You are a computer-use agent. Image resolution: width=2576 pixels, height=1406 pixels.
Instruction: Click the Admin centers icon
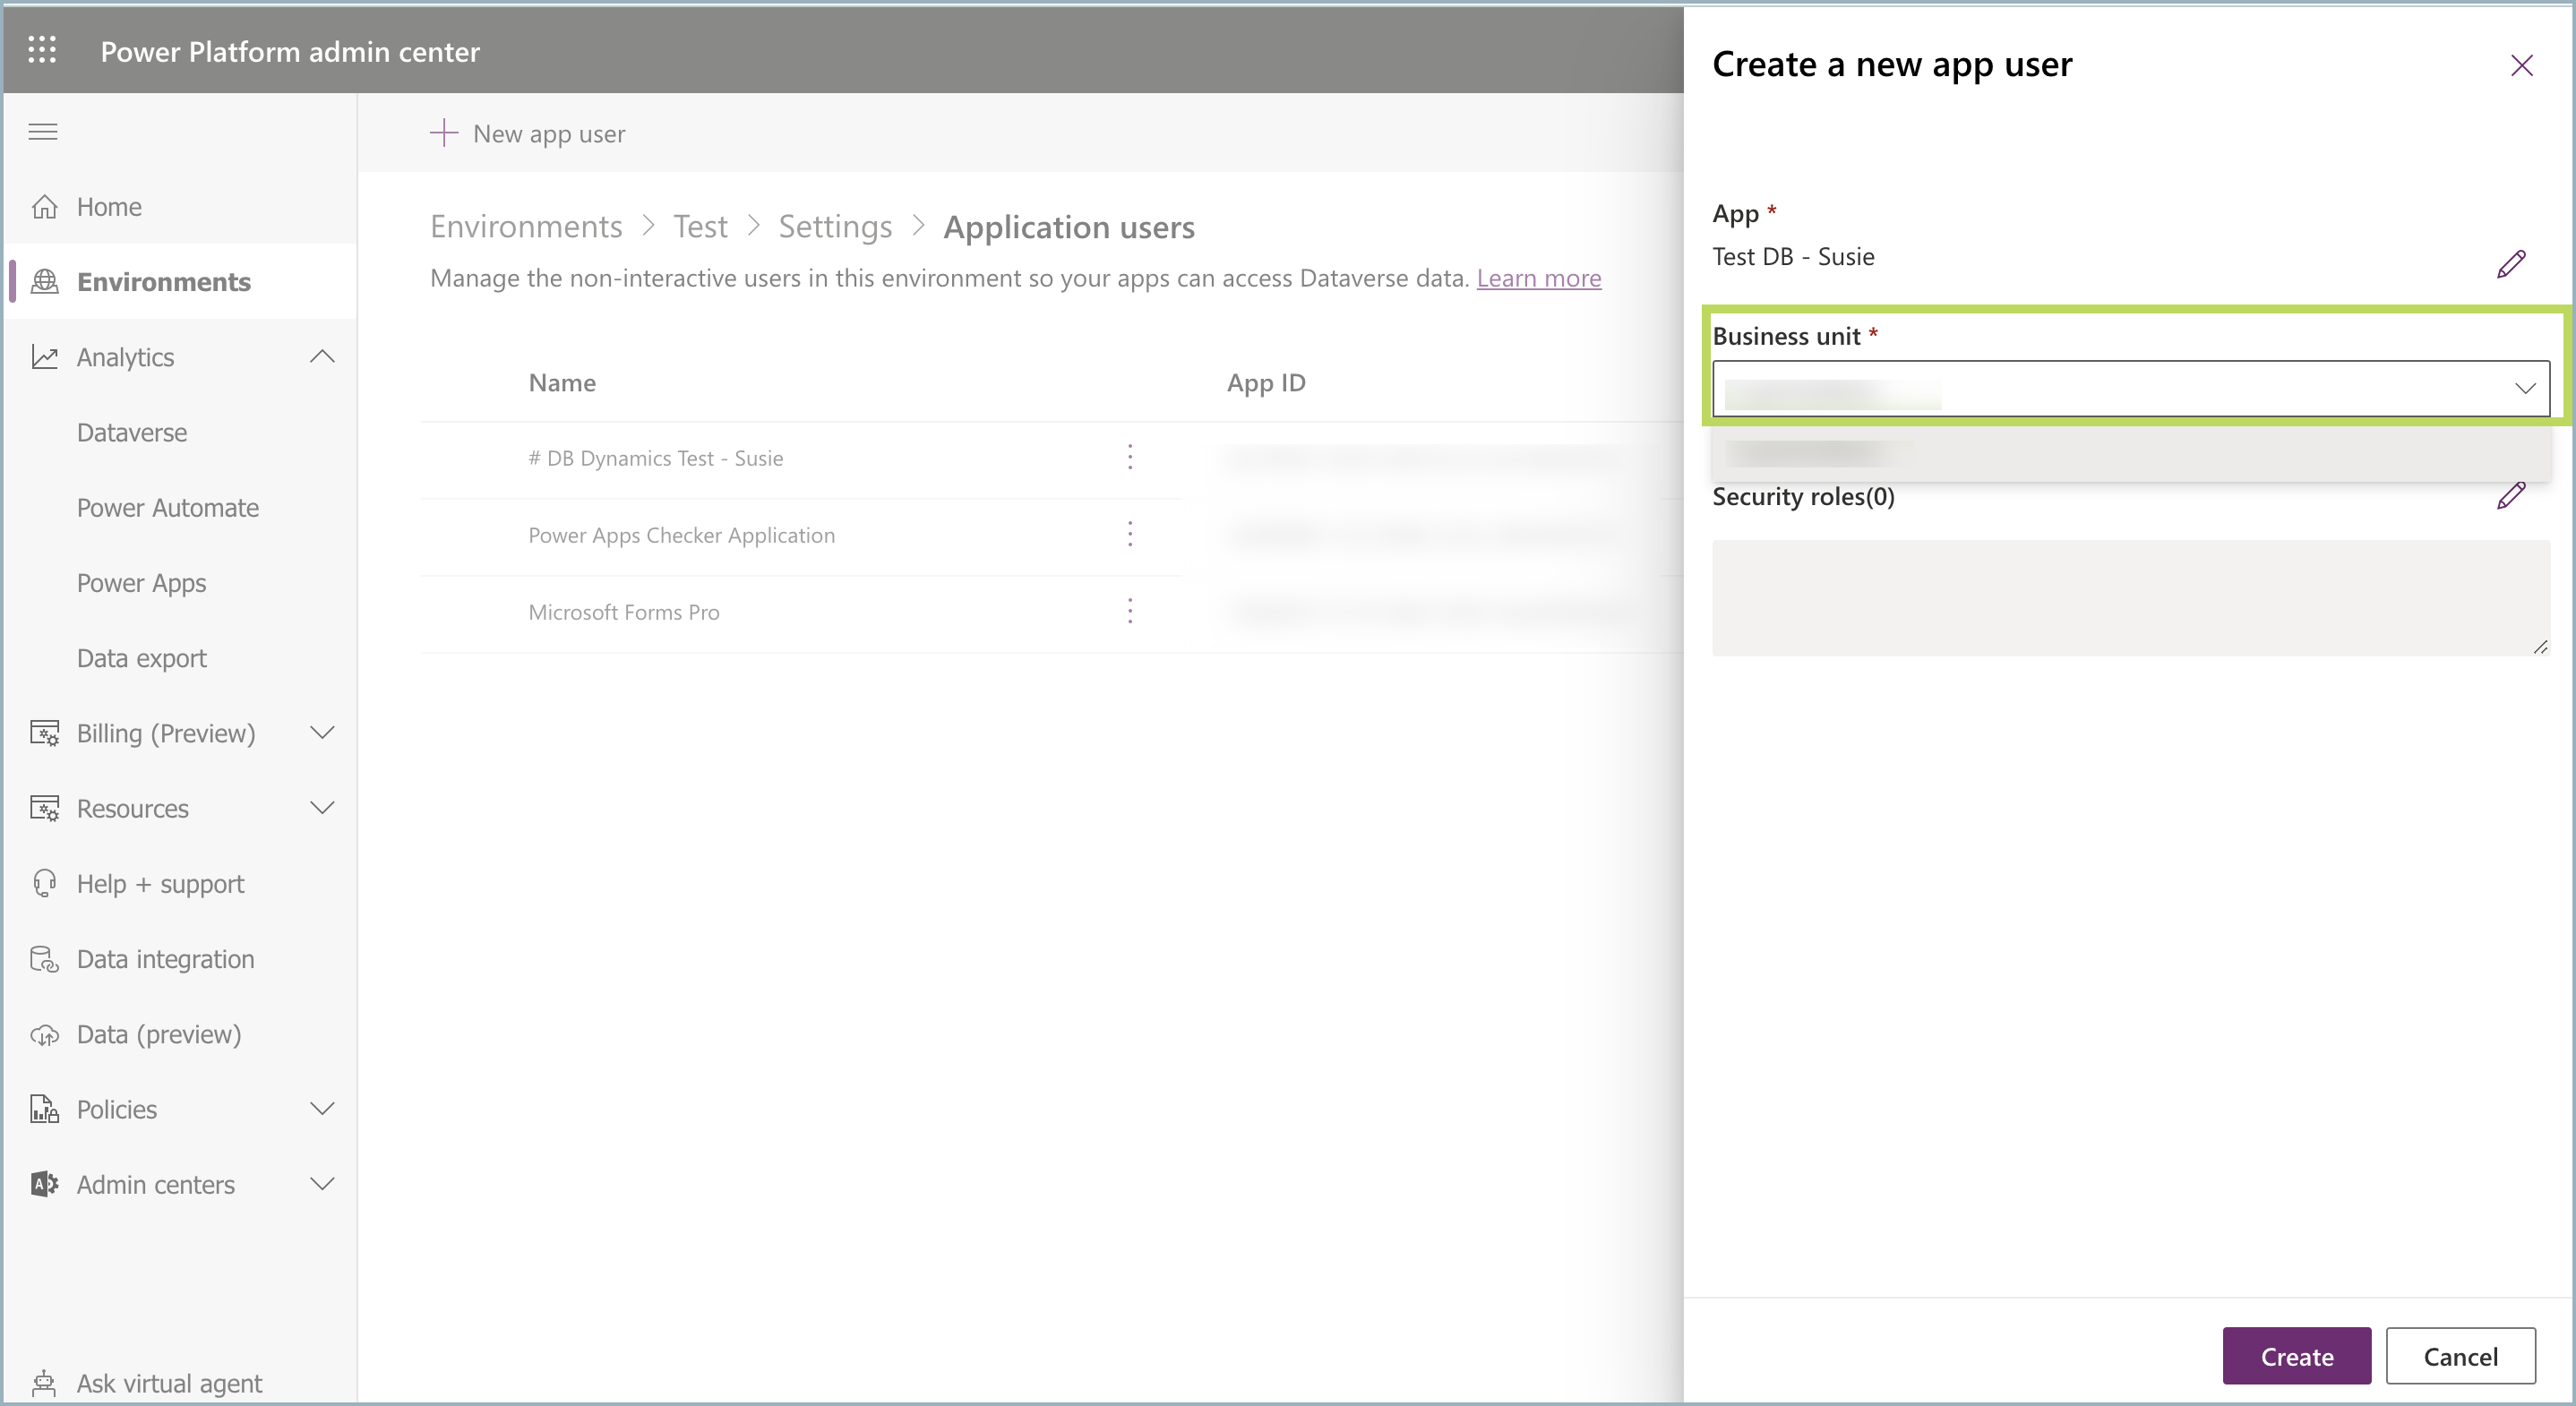[44, 1184]
